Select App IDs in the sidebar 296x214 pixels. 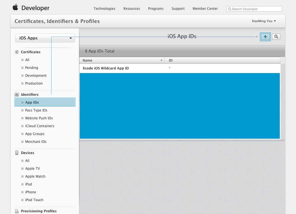click(45, 102)
